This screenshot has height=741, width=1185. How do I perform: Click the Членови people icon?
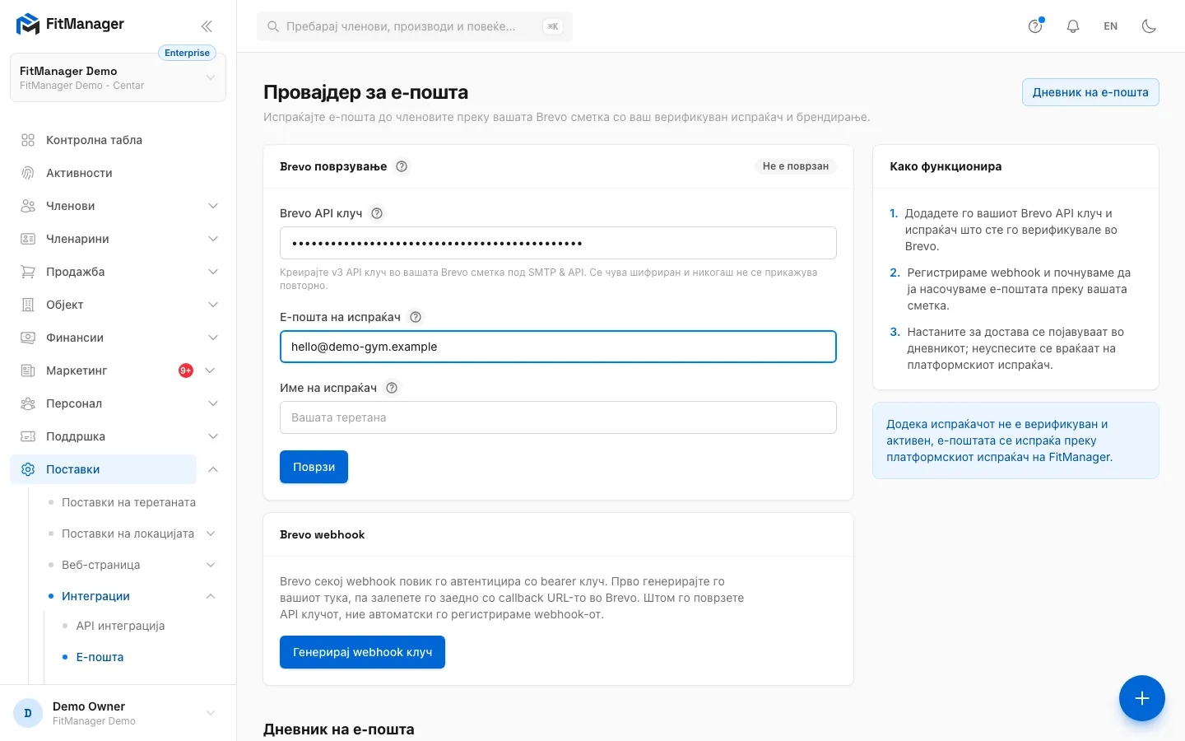click(x=28, y=206)
